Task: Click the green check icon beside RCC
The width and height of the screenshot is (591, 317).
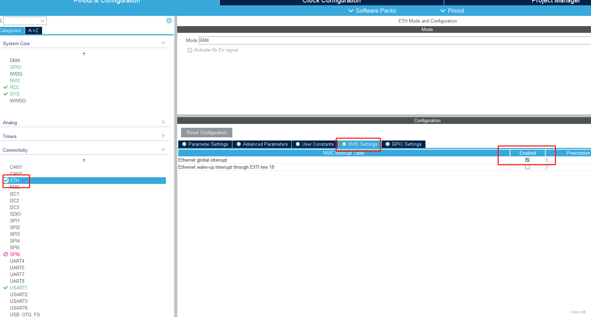Action: click(x=5, y=87)
